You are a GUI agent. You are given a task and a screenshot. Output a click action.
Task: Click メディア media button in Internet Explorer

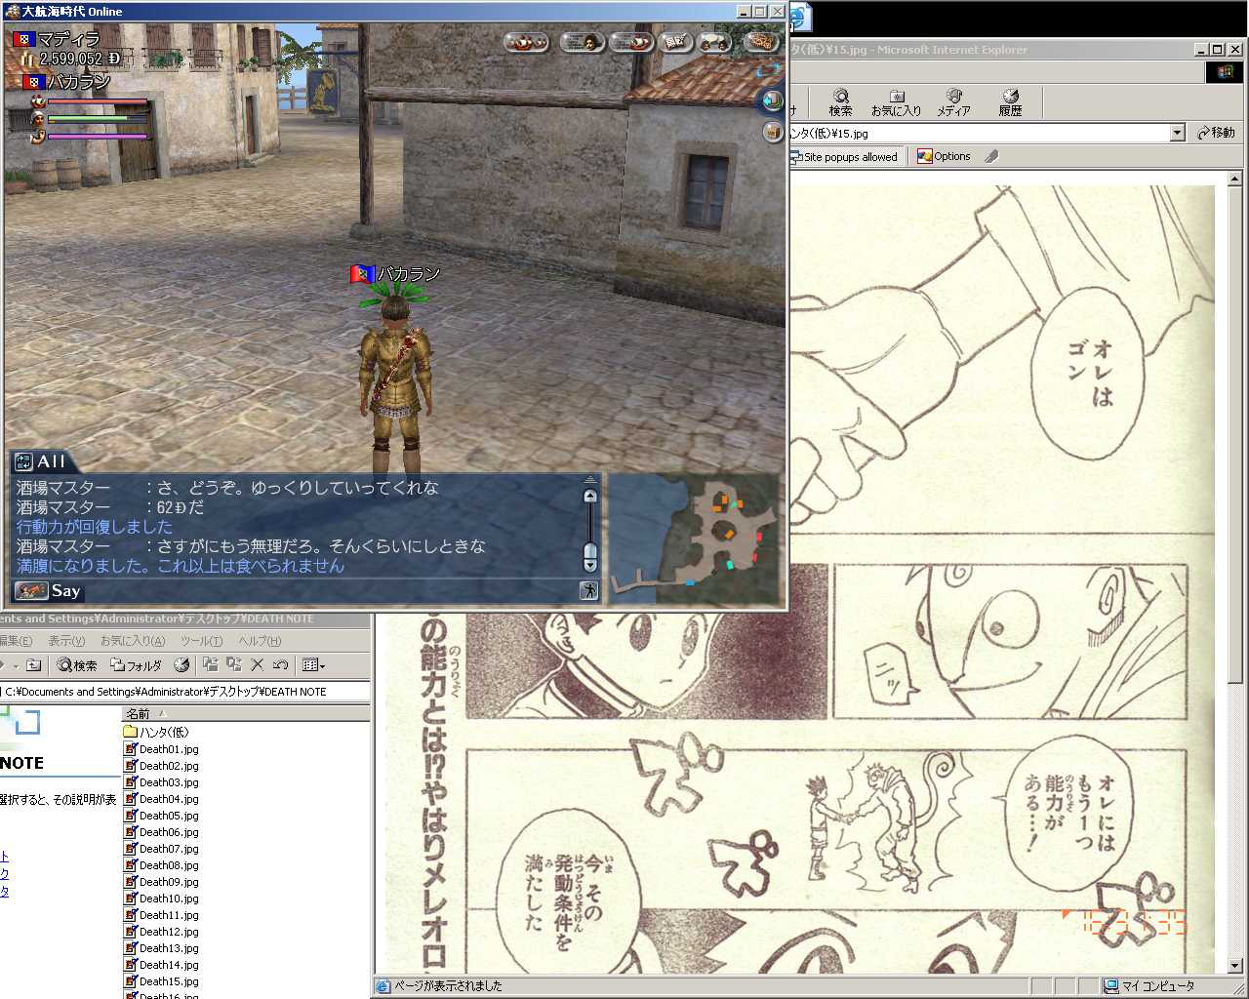point(953,102)
